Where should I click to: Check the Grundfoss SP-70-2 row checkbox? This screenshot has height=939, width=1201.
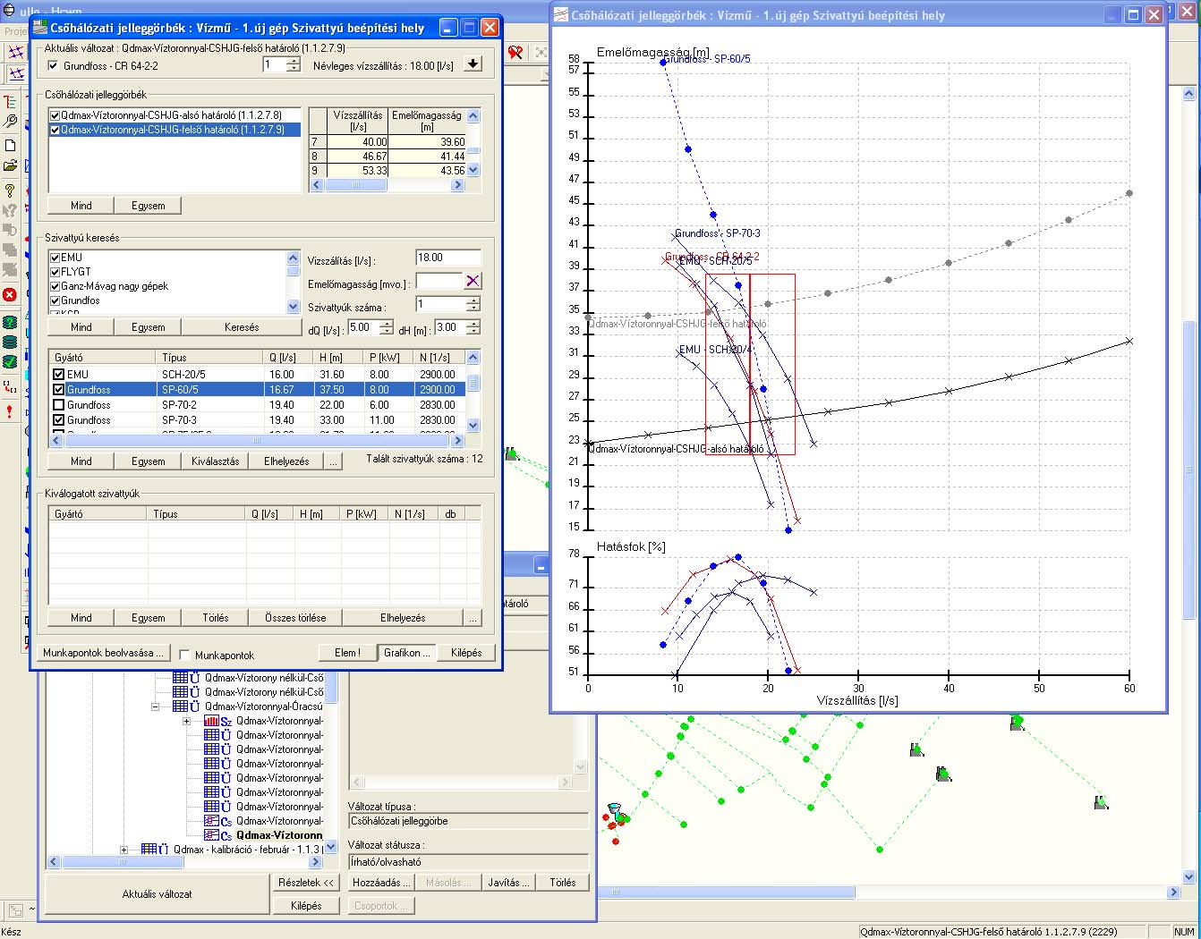(59, 405)
